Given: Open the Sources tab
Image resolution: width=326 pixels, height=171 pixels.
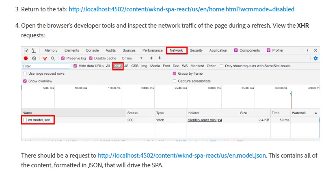Looking at the screenshot, I should [x=129, y=50].
